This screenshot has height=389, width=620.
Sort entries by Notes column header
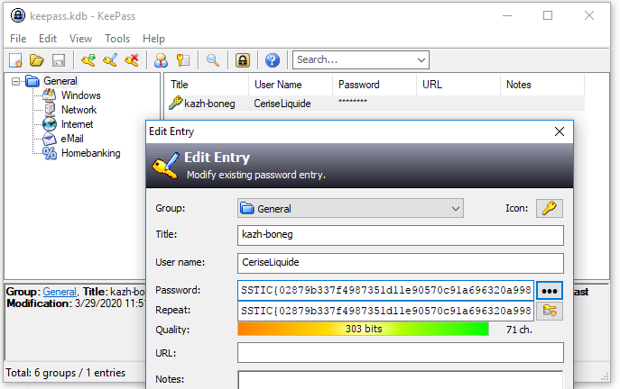542,85
